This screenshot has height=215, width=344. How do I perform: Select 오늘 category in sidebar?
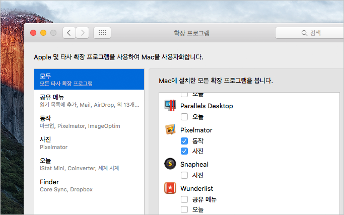tap(89, 164)
